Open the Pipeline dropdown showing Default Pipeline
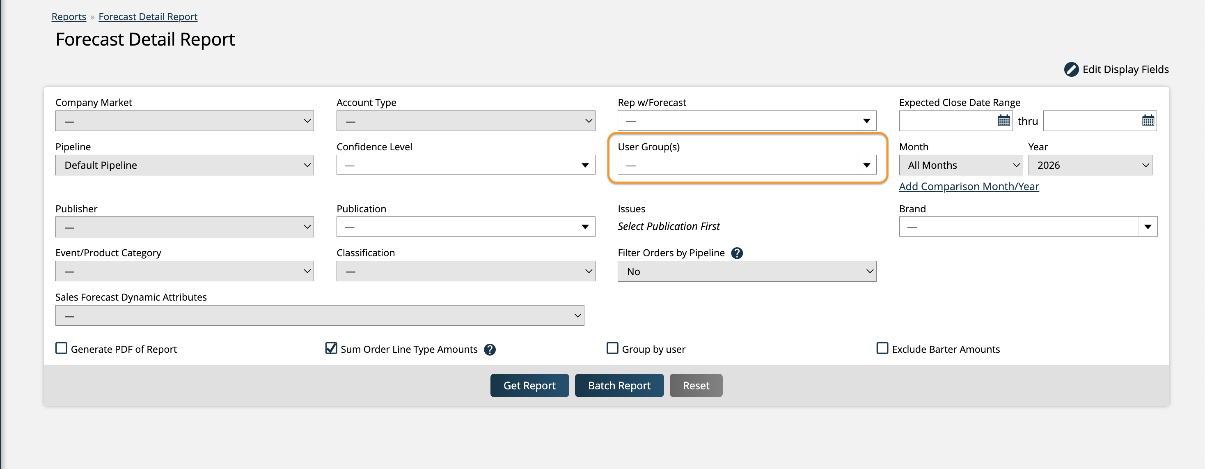The width and height of the screenshot is (1205, 469). [x=184, y=165]
